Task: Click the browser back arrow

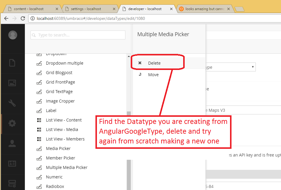Action: click(x=6, y=18)
